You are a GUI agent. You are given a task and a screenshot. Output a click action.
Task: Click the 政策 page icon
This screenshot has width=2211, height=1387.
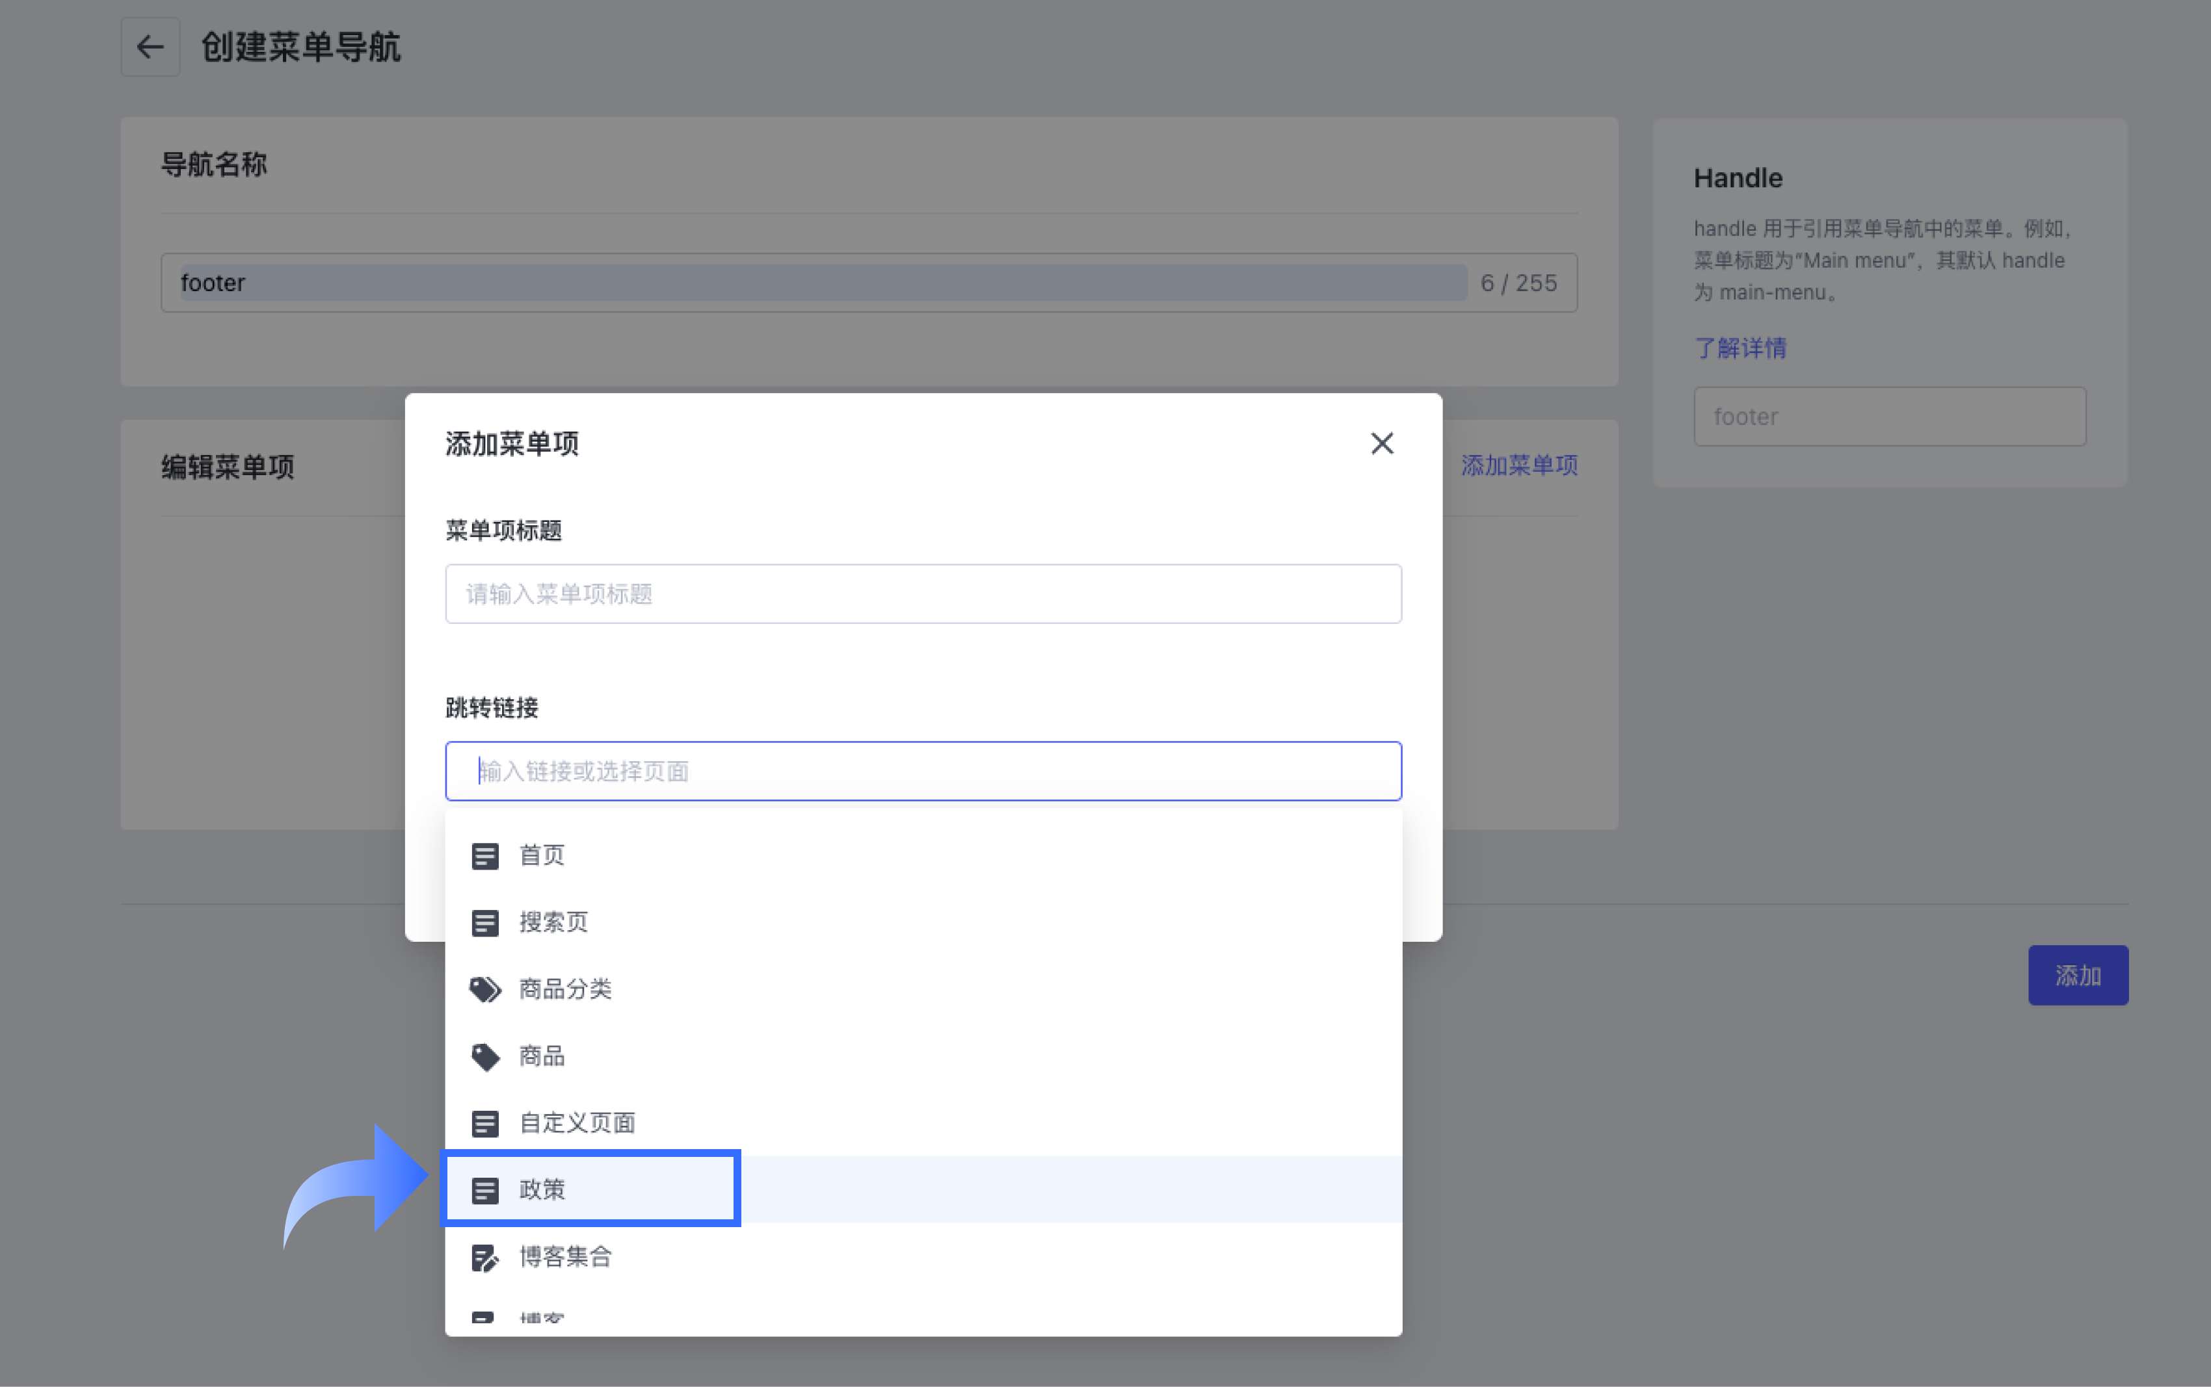pyautogui.click(x=484, y=1190)
